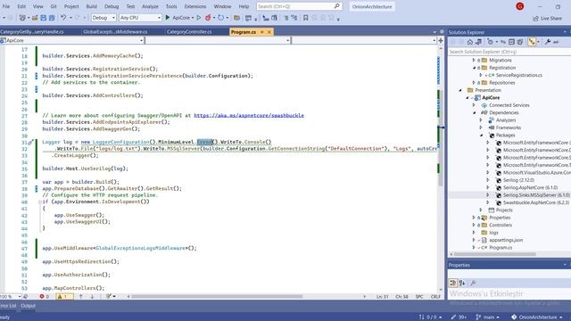The height and width of the screenshot is (321, 571).
Task: Click the Start Without Debugging outline play icon
Action: point(199,18)
